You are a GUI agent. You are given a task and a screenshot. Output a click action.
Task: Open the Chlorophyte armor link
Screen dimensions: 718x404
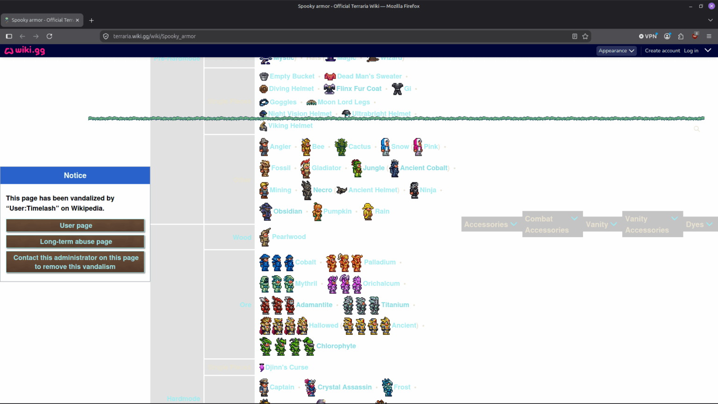click(336, 346)
